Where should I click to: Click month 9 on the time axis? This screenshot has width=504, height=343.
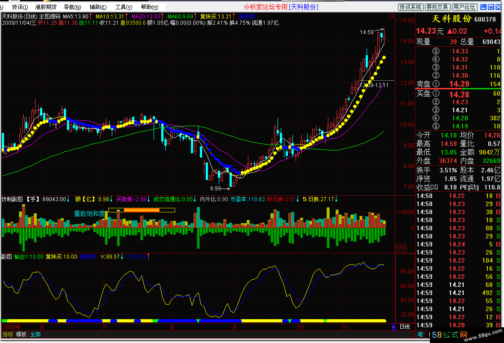pyautogui.click(x=235, y=327)
